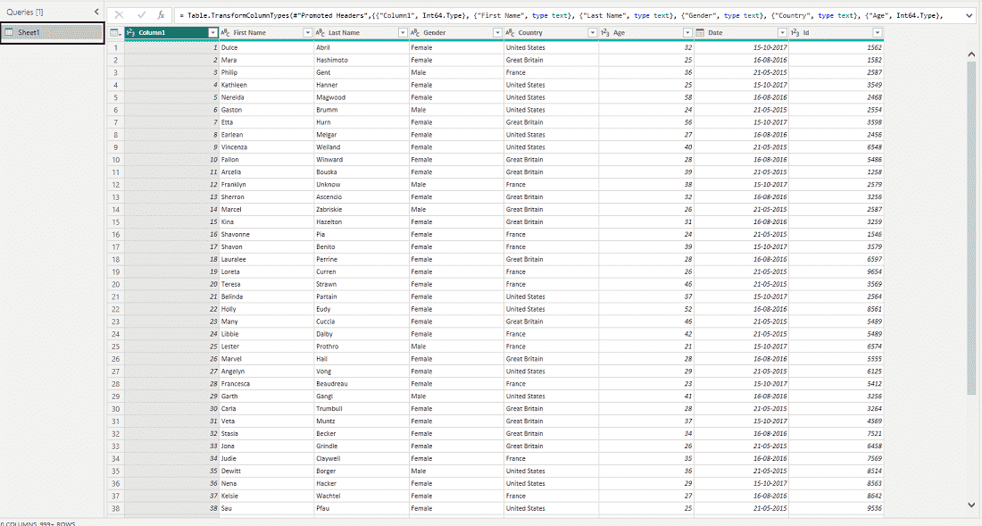Cancel the formula edit with the X icon
Screen dimensions: 982x526
(x=119, y=15)
